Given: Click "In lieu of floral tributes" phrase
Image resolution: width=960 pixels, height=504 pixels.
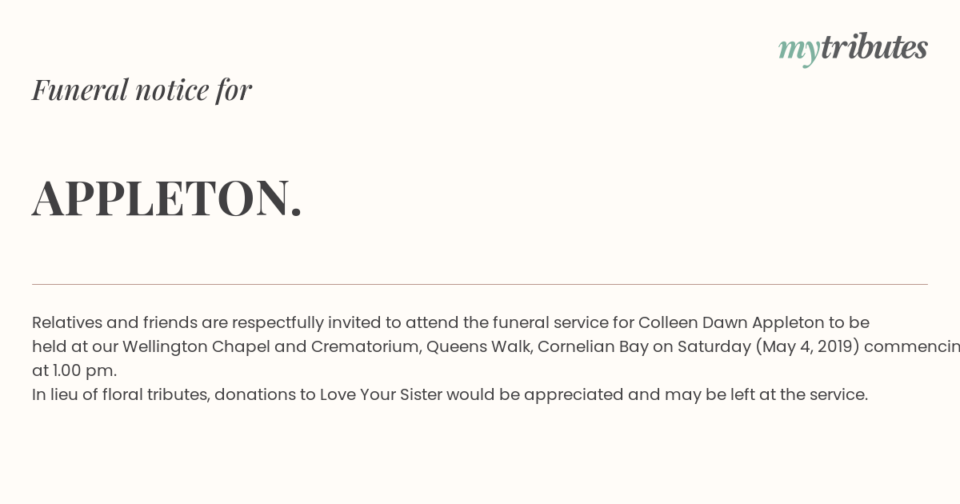Looking at the screenshot, I should click(x=121, y=395).
